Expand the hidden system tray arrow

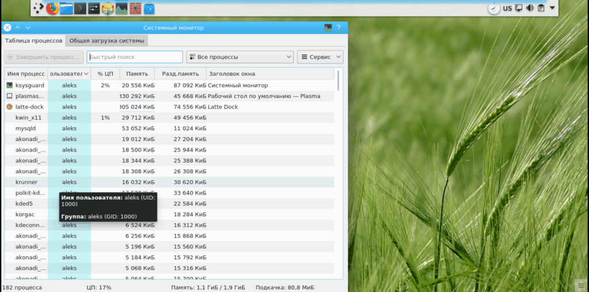coord(552,8)
